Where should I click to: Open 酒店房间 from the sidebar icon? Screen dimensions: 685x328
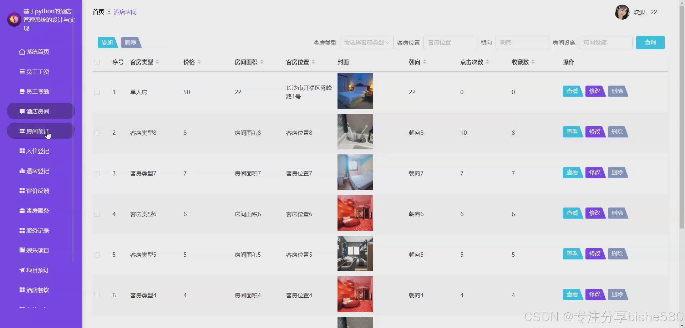(22, 111)
